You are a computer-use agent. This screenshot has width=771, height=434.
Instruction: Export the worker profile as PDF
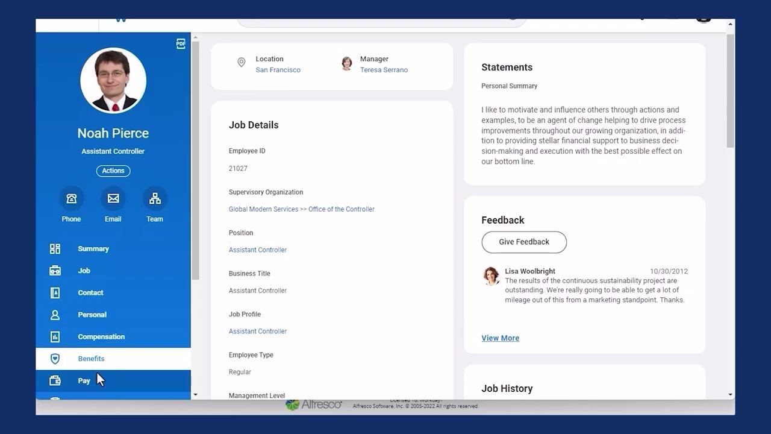[x=181, y=43]
